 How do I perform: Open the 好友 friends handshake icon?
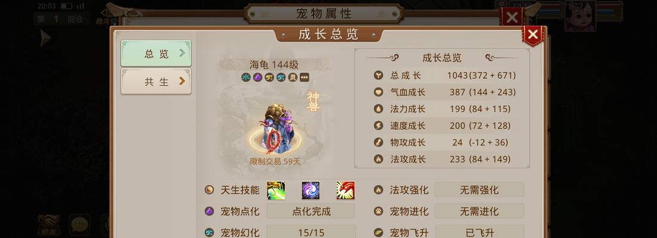(49, 225)
